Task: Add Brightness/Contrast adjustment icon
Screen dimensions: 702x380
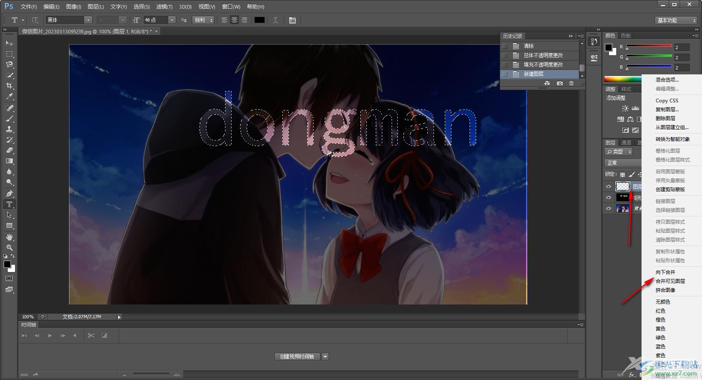Action: tap(625, 108)
